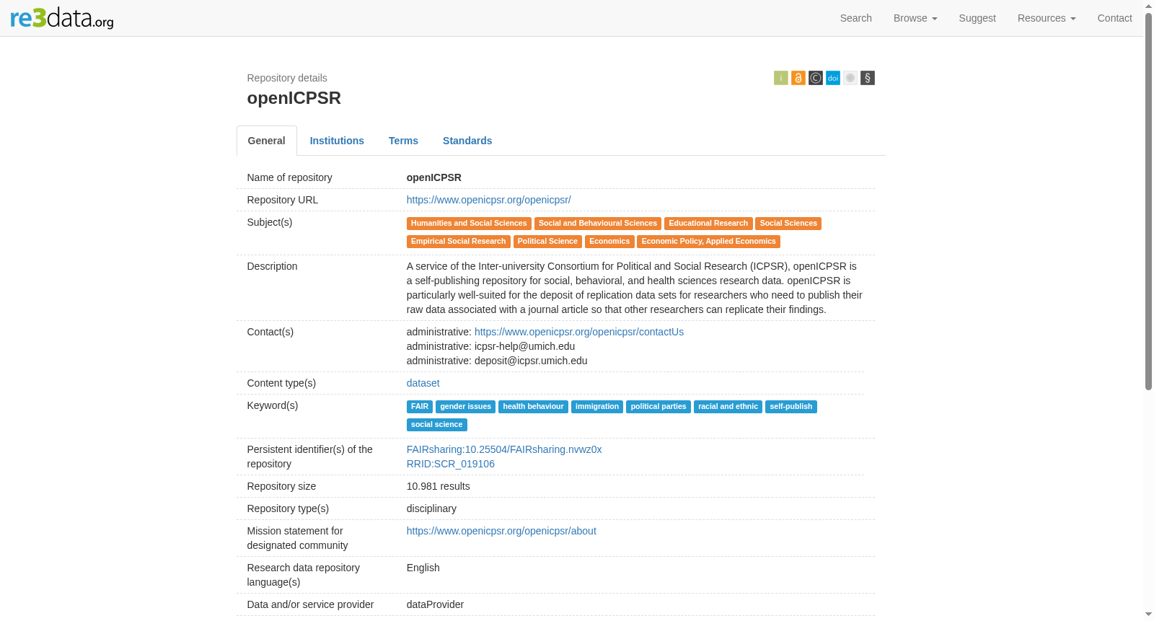
Task: Click the scrollbar up arrow
Action: 1149,6
